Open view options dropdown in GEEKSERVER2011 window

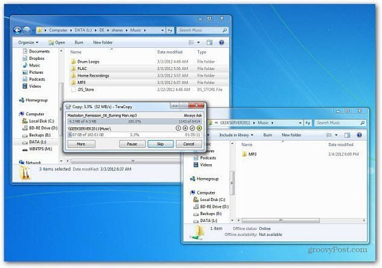tap(337, 135)
